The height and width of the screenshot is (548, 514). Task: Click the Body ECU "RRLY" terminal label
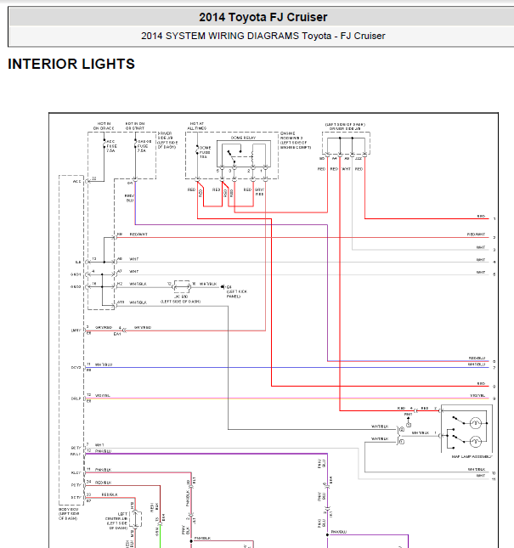[76, 454]
